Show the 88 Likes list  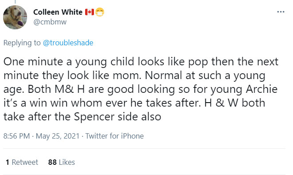62,162
